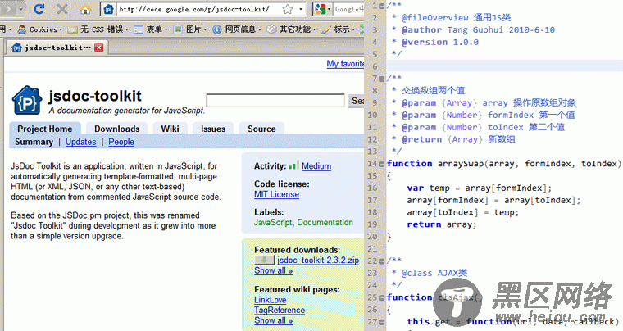The height and width of the screenshot is (331, 623).
Task: Open the LinkLove wiki page
Action: click(x=271, y=300)
